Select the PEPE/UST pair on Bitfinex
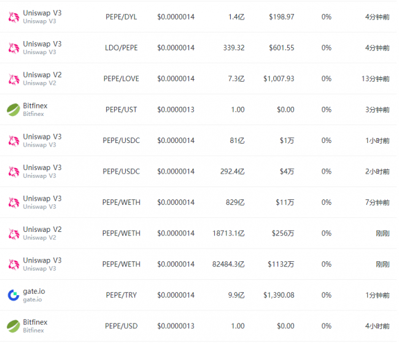Viewport: 399px width, 343px height. (x=121, y=110)
